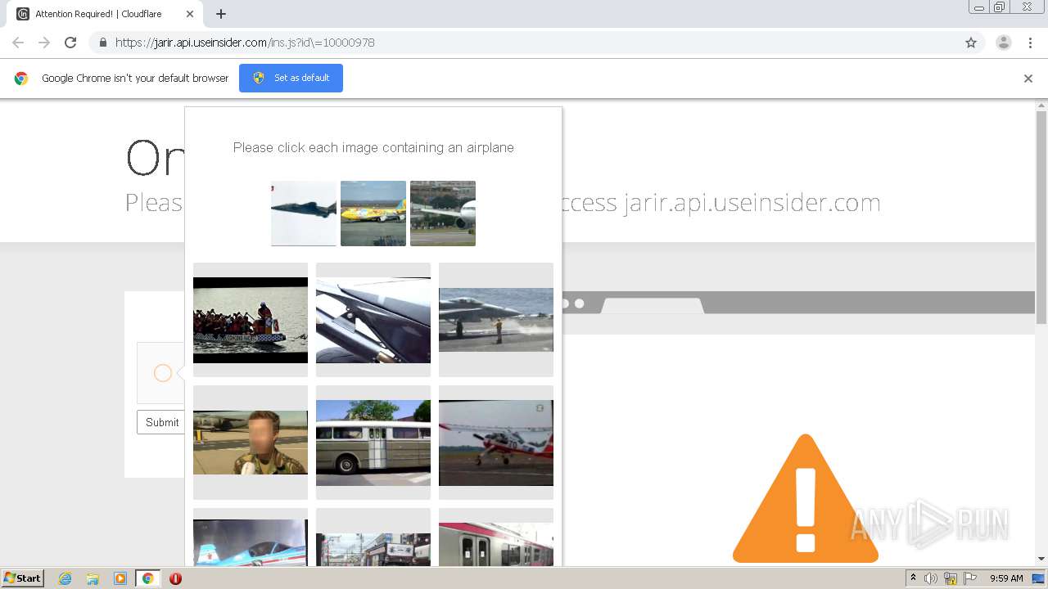Click the Chrome taskbar button

coord(147,578)
